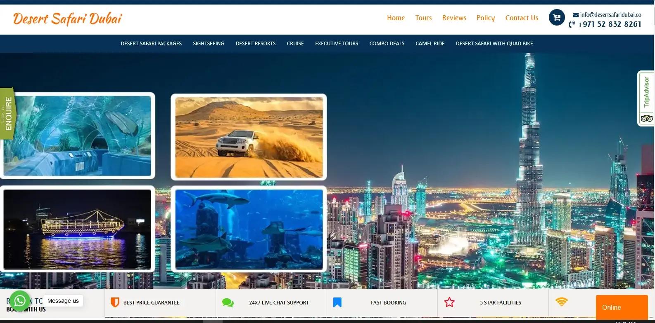This screenshot has height=323, width=655.
Task: Select the illuminated dhow cruise thumbnail
Action: click(x=77, y=229)
